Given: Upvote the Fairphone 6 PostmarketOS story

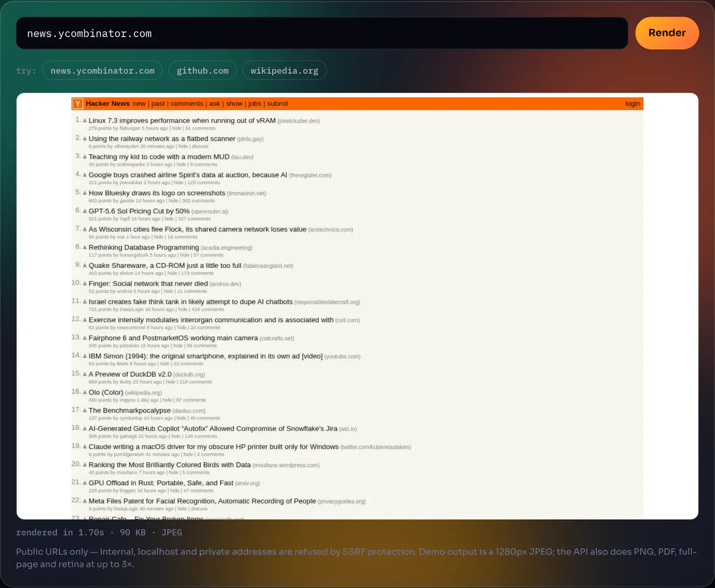Looking at the screenshot, I should (84, 338).
